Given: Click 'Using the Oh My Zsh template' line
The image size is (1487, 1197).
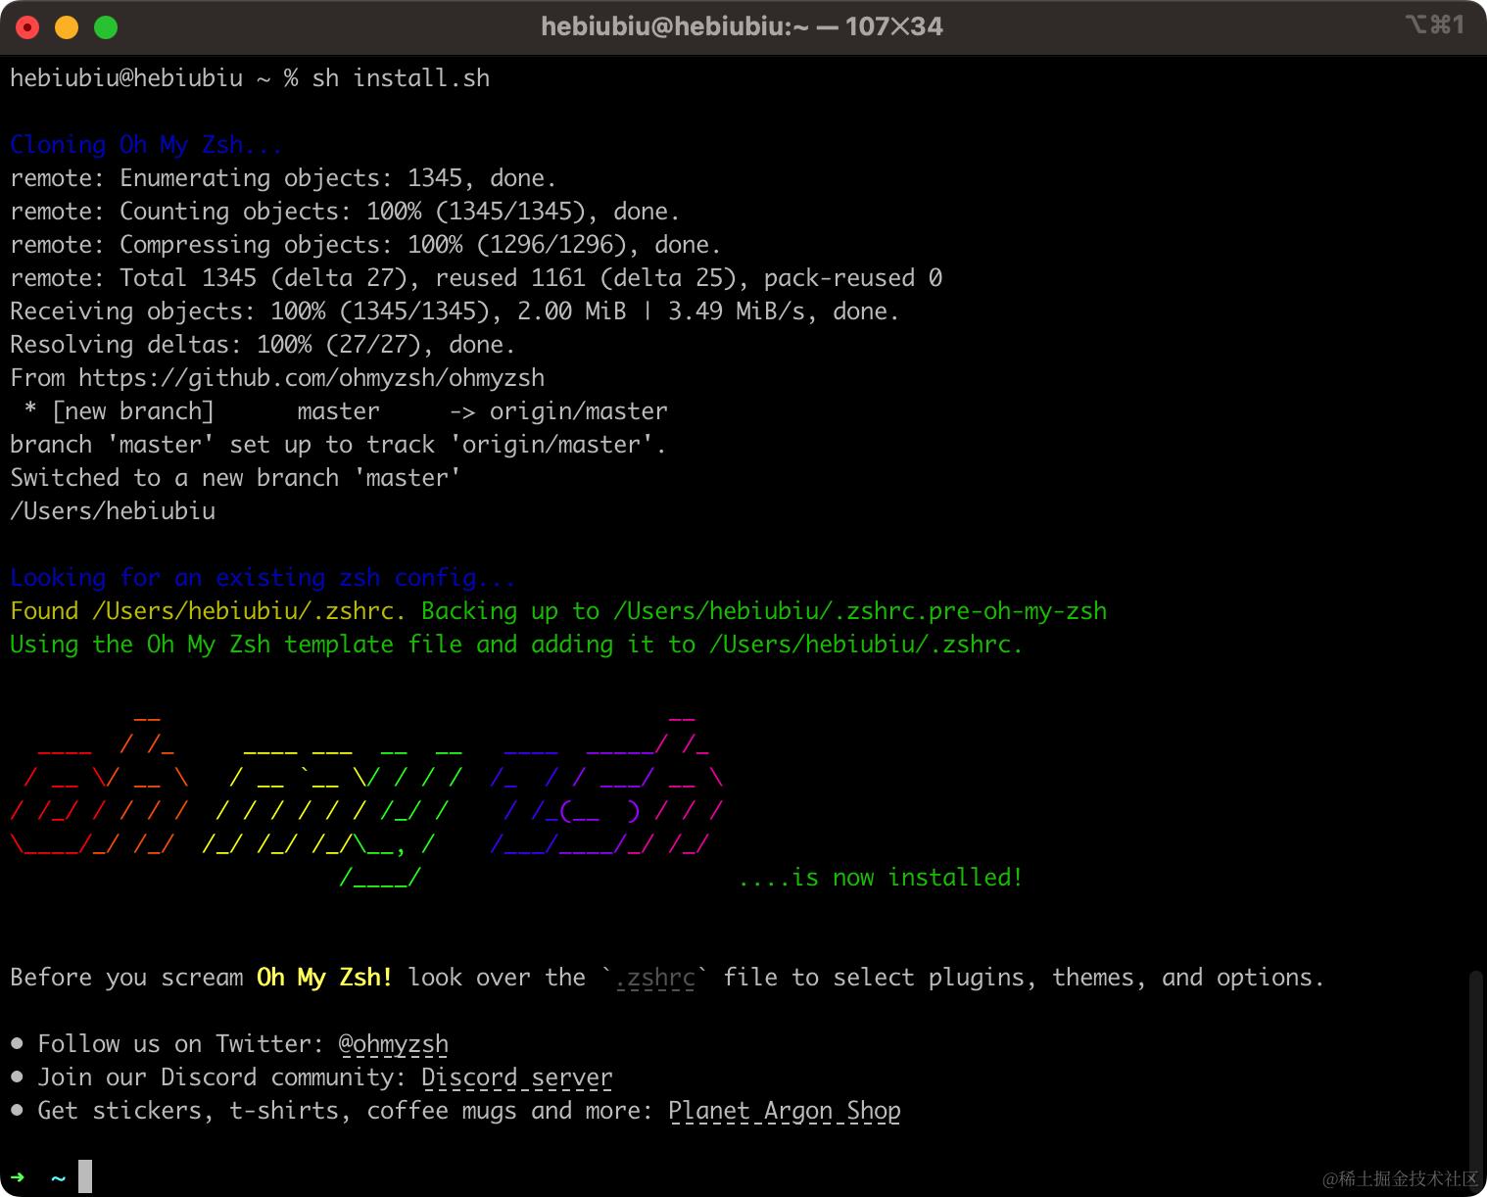Looking at the screenshot, I should 516,645.
